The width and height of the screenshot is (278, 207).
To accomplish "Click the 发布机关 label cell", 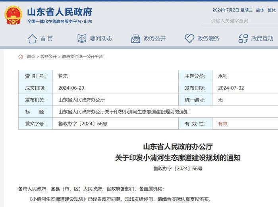I will point(35,100).
